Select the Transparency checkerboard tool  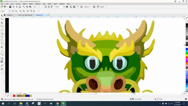tap(2, 62)
